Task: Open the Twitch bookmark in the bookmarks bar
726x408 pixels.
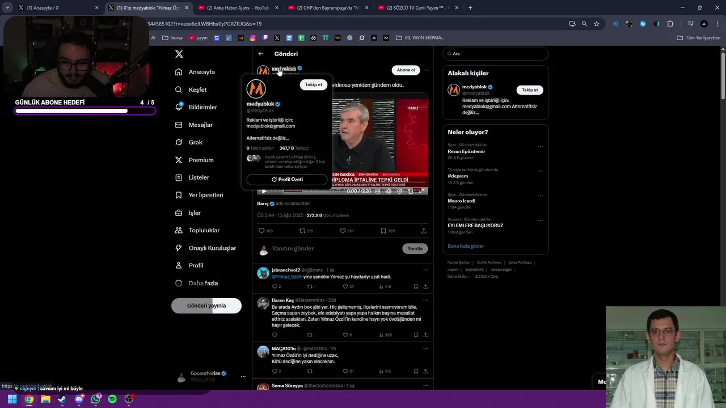Action: click(265, 38)
